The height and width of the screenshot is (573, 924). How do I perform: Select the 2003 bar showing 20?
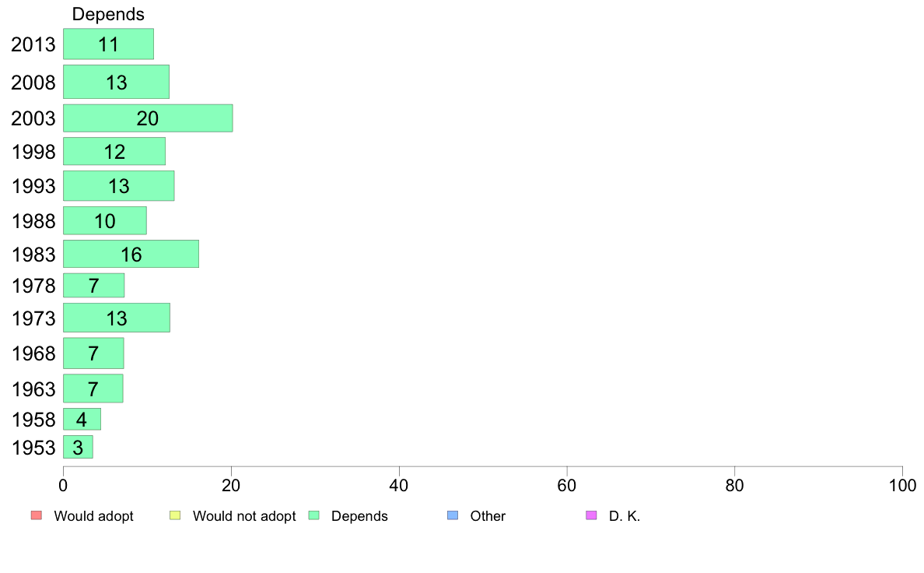coord(148,118)
